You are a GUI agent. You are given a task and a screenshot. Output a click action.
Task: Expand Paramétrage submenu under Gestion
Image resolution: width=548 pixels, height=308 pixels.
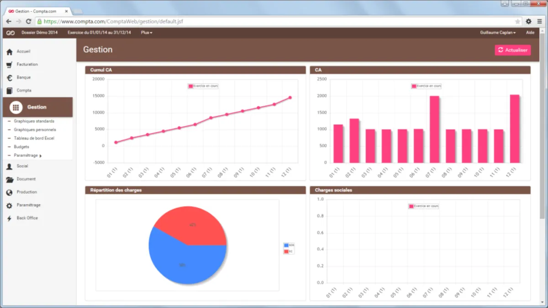[28, 156]
